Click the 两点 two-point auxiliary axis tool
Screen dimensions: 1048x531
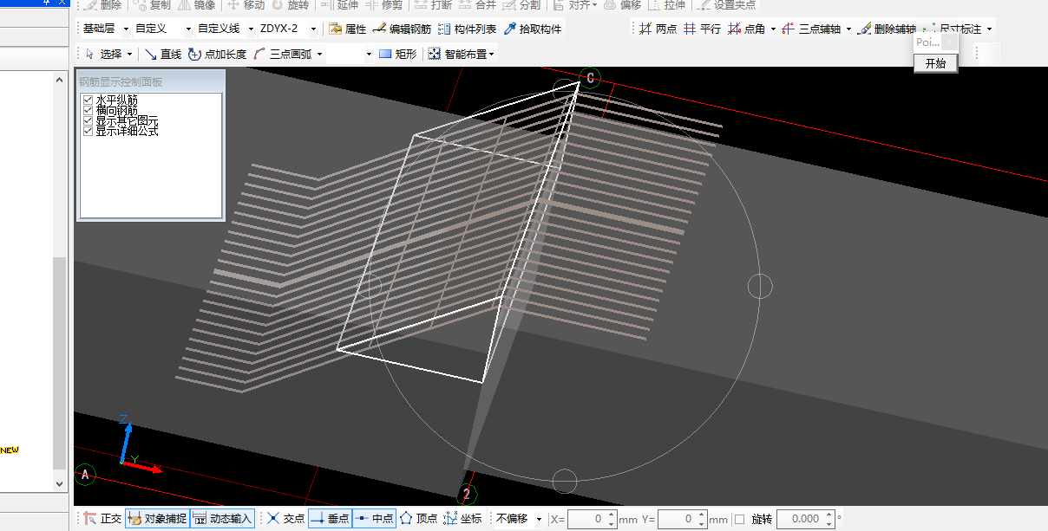click(x=658, y=29)
